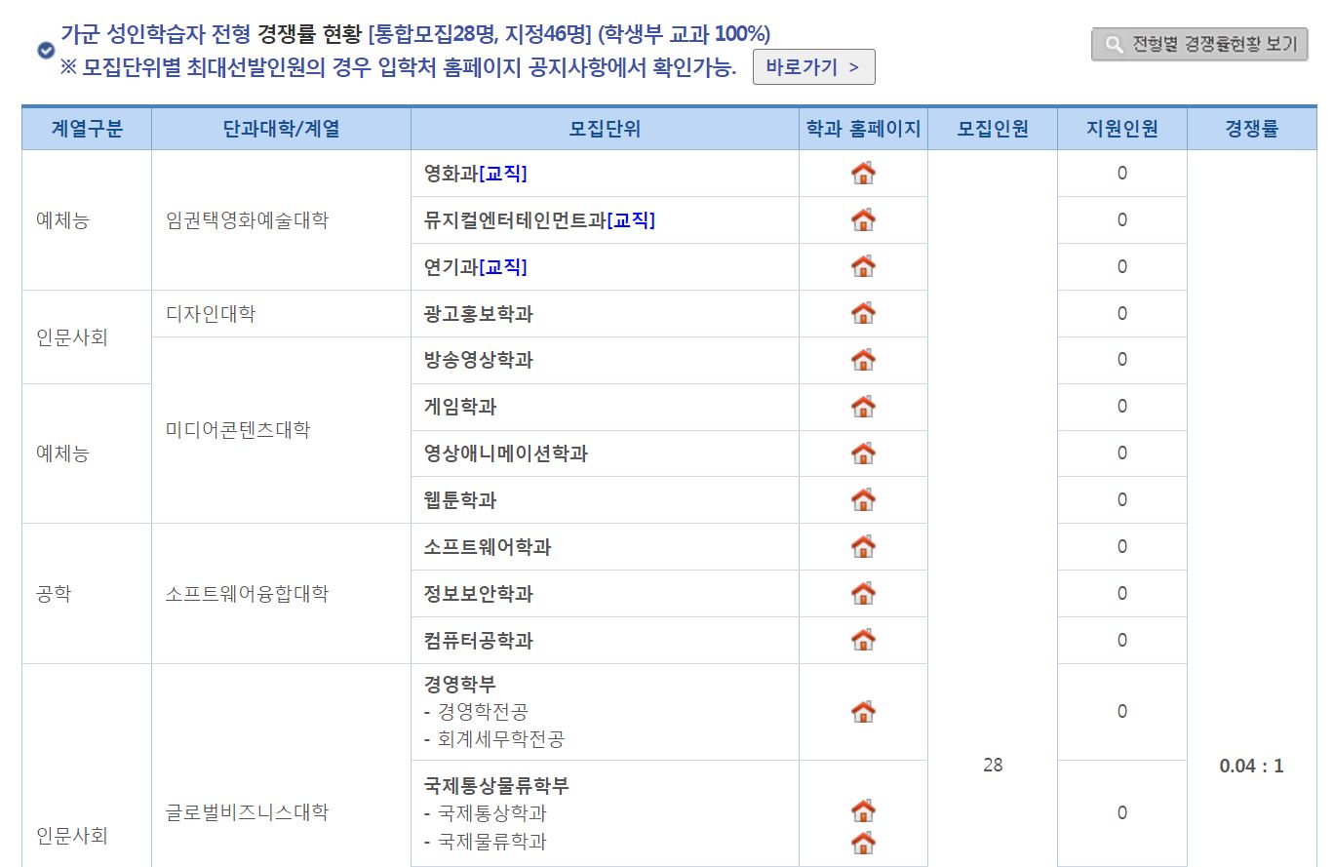
Task: Click the 경영학전공 major text
Action: pyautogui.click(x=484, y=712)
